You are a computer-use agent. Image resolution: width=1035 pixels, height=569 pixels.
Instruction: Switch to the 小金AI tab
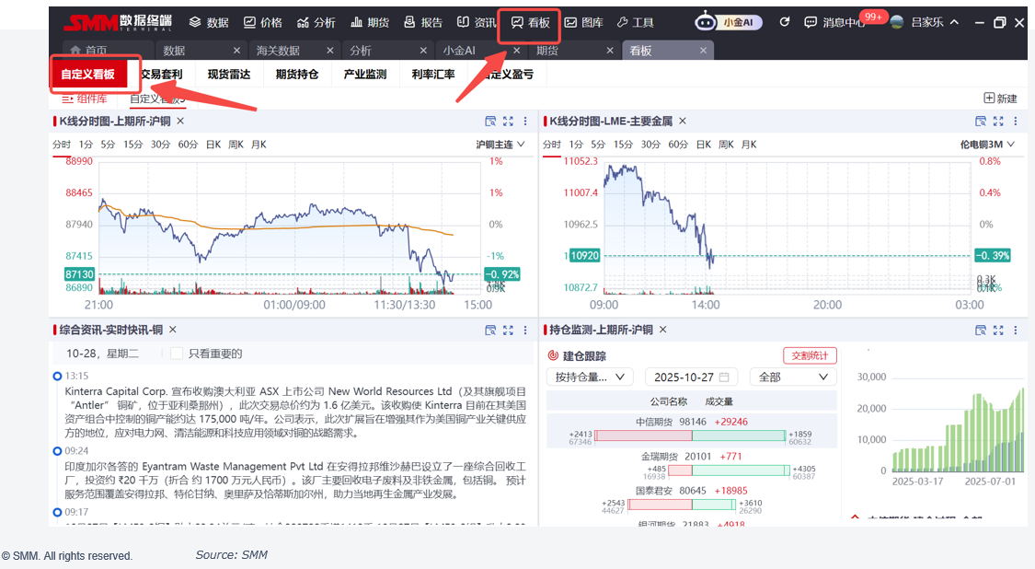coord(459,51)
